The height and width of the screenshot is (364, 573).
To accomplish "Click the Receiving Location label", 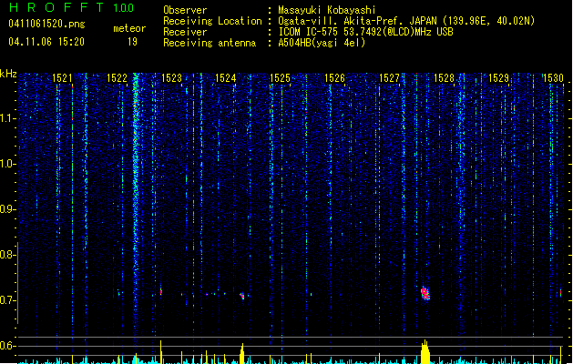I will point(212,21).
